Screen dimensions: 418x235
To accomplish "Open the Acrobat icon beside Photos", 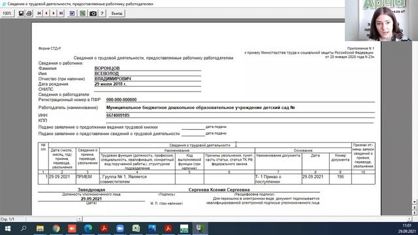I will click(168, 228).
